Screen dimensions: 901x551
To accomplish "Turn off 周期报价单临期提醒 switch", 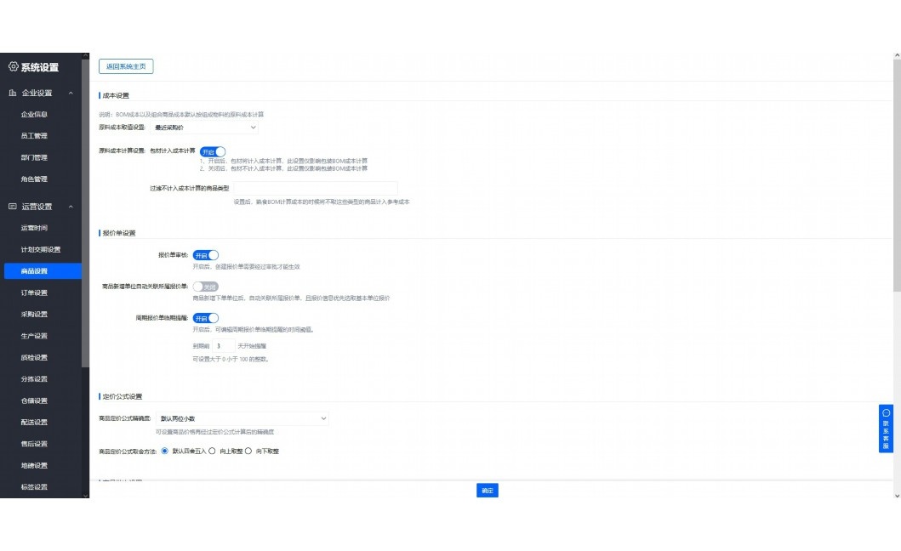I will point(206,318).
